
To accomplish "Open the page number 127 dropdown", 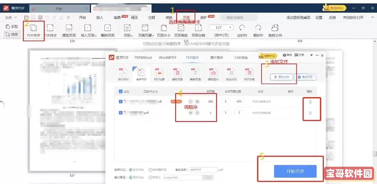I will pos(230,28).
